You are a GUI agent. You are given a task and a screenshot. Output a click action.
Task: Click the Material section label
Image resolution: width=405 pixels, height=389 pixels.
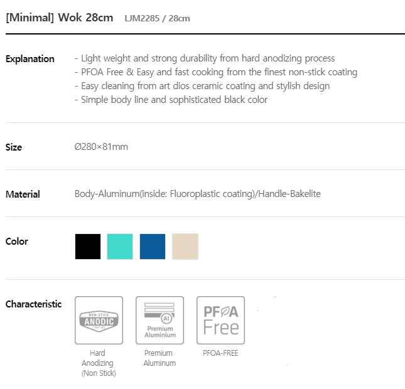(x=23, y=194)
